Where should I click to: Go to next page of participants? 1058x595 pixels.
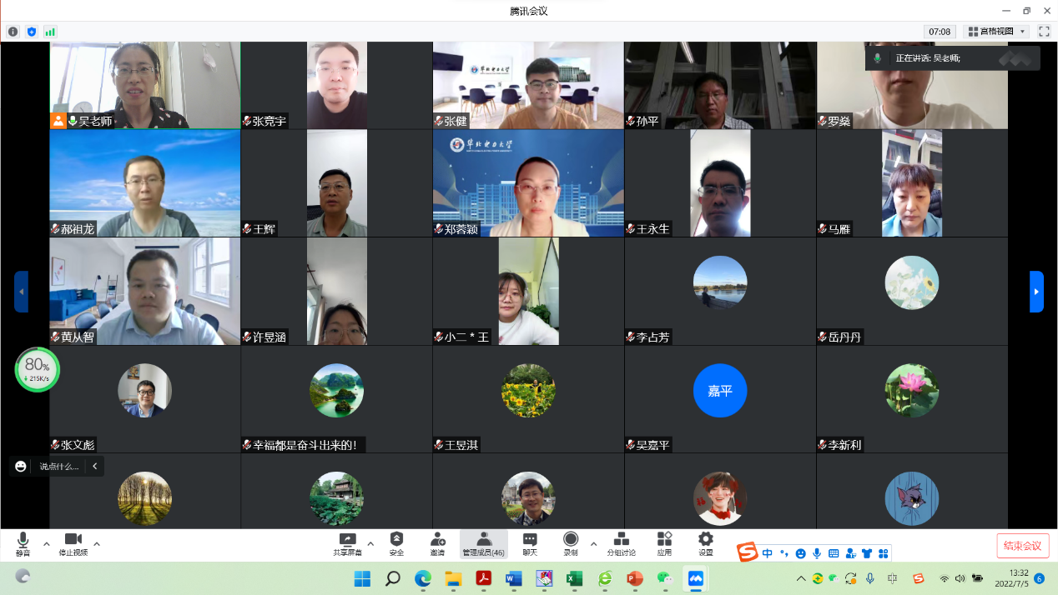pos(1036,292)
